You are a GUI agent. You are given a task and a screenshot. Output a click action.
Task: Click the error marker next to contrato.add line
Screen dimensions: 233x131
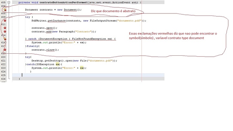[5, 31]
